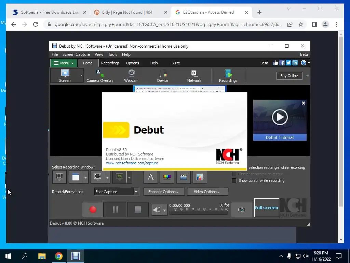Toggle Center recording on cursor checkbox

tap(234, 174)
